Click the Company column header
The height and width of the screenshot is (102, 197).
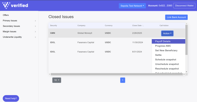(81, 25)
